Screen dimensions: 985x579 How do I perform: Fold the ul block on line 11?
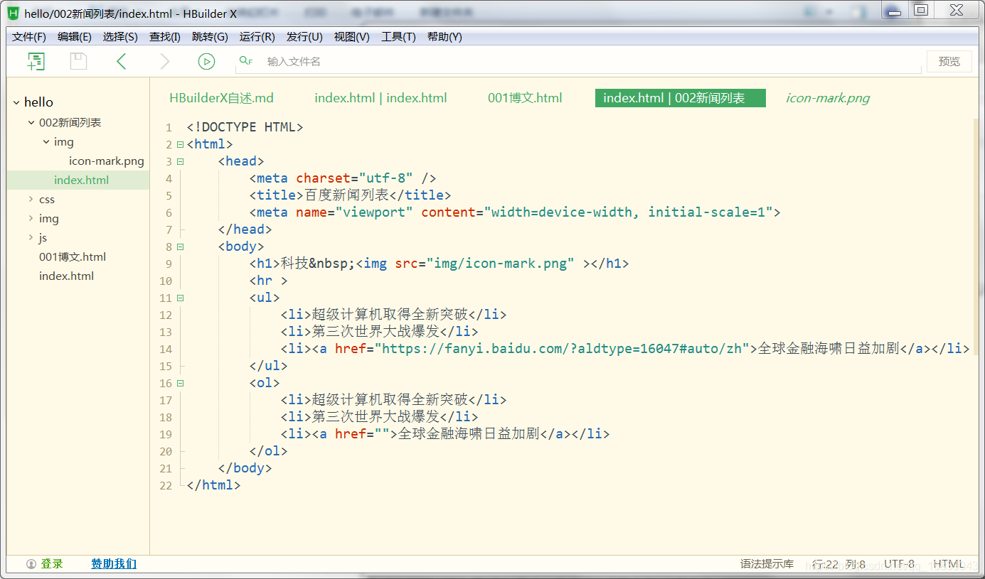click(x=181, y=298)
